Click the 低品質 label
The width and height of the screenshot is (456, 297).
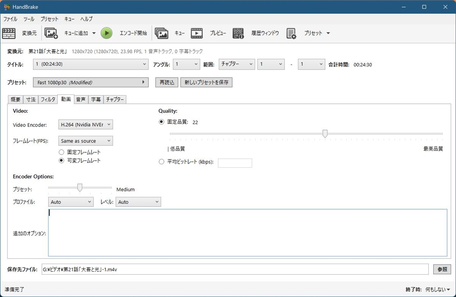tap(177, 149)
